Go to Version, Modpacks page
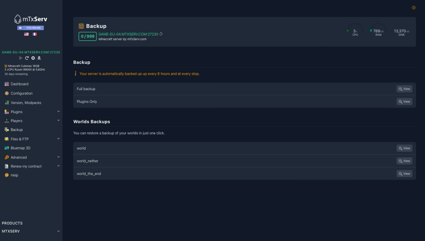425x241 pixels. click(x=25, y=102)
